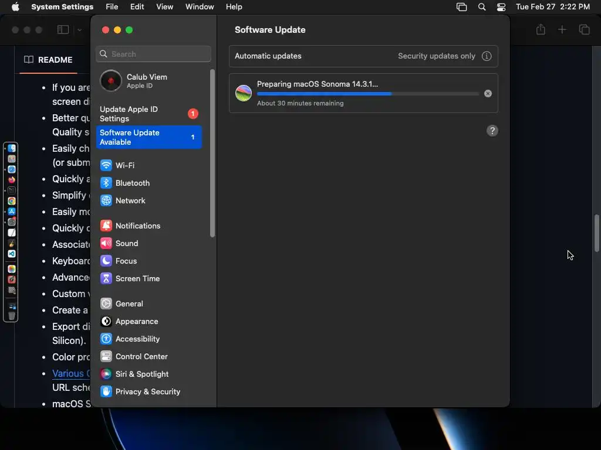Open Appearance settings
The height and width of the screenshot is (450, 601).
tap(150, 322)
